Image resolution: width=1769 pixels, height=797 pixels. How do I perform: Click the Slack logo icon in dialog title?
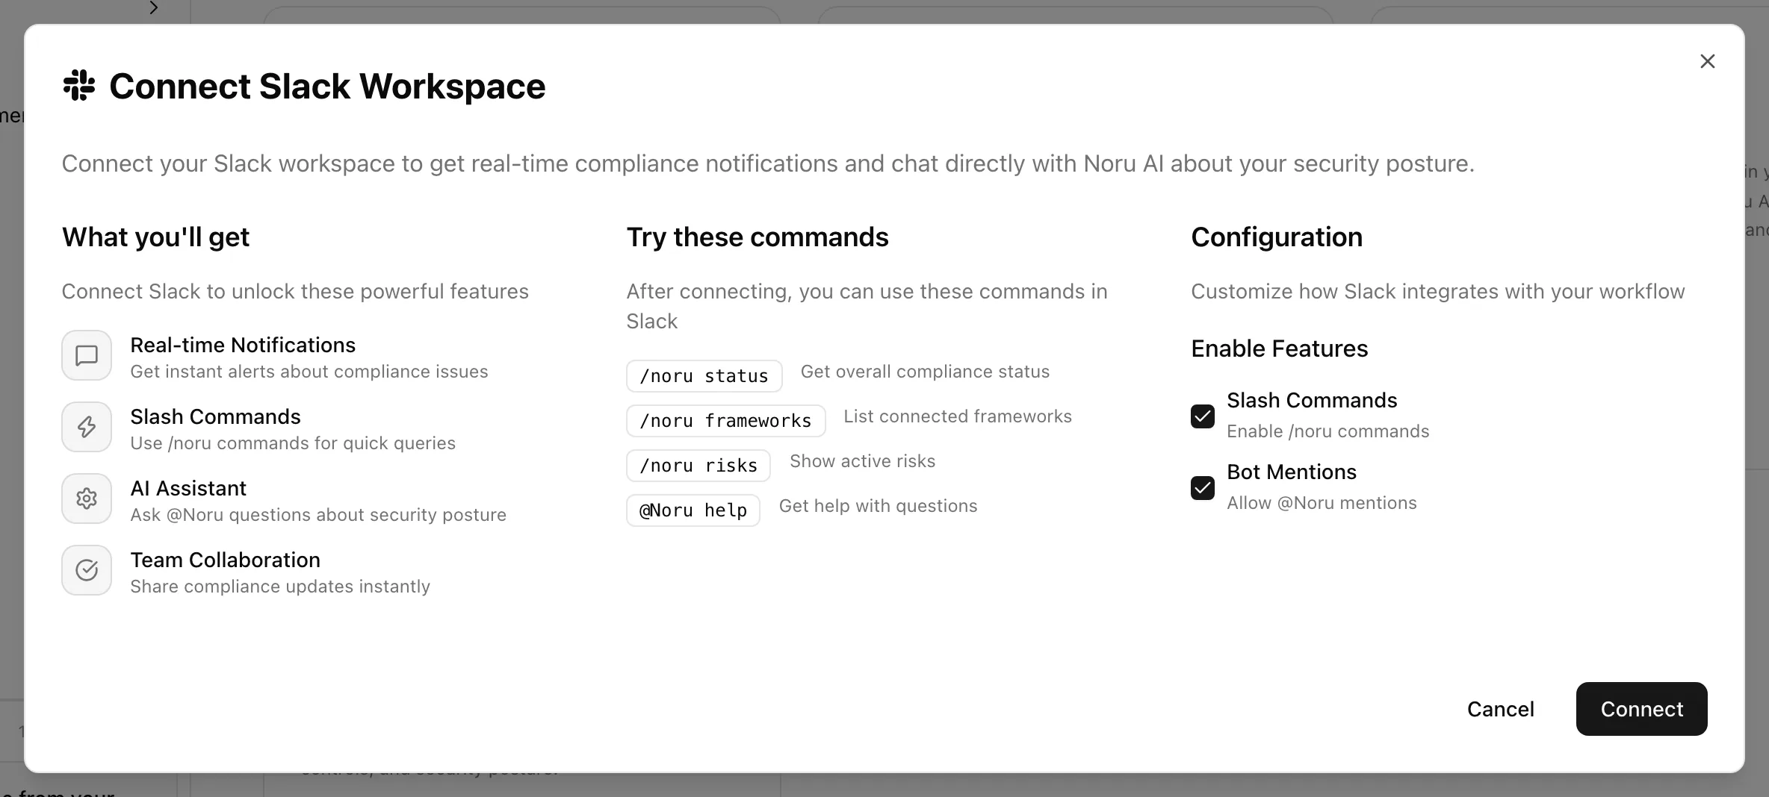pos(79,85)
